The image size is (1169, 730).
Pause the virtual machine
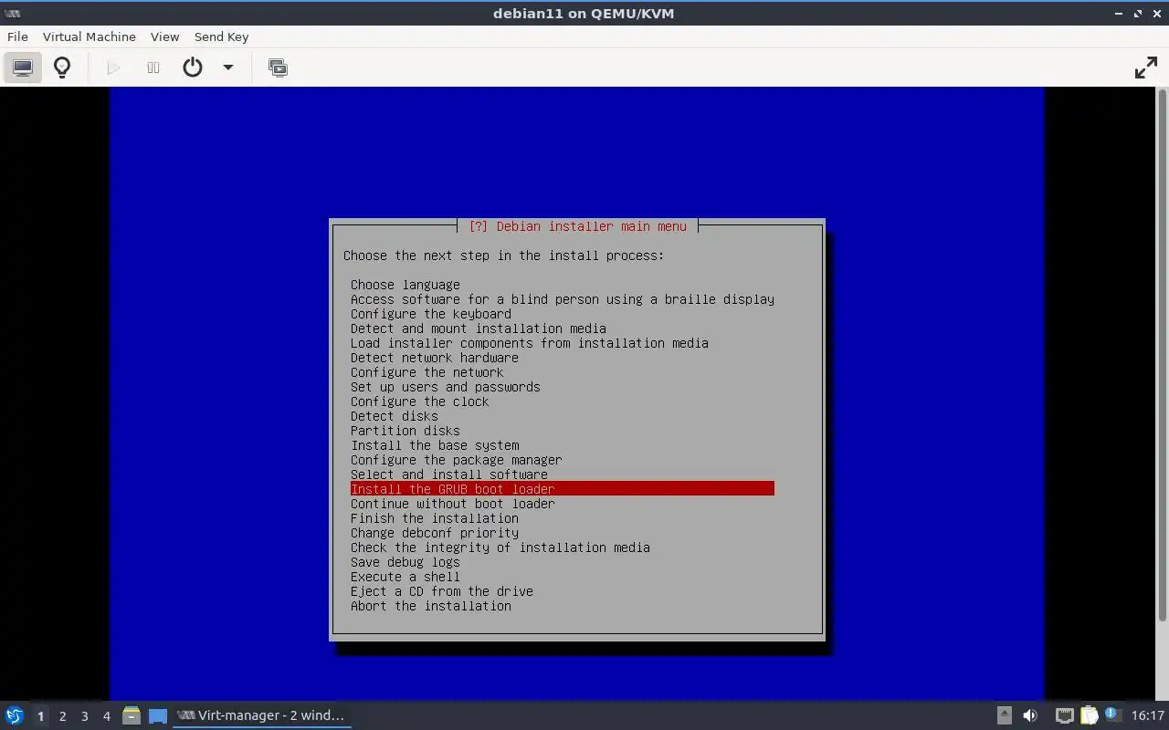153,68
